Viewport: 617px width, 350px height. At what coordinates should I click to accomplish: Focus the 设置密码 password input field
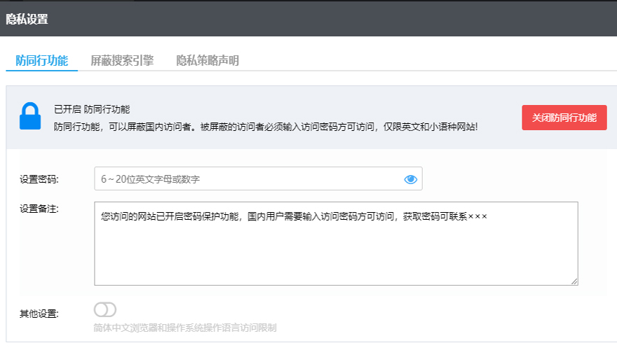(249, 179)
